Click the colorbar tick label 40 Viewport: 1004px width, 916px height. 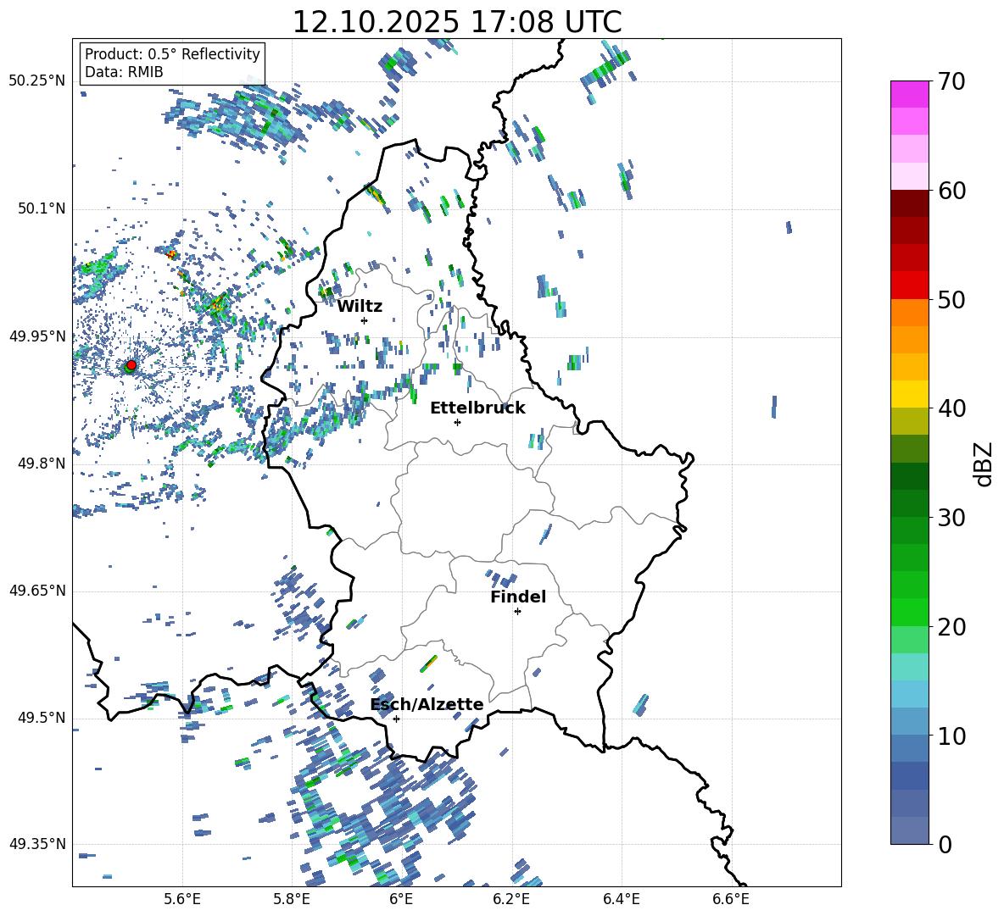[x=951, y=408]
